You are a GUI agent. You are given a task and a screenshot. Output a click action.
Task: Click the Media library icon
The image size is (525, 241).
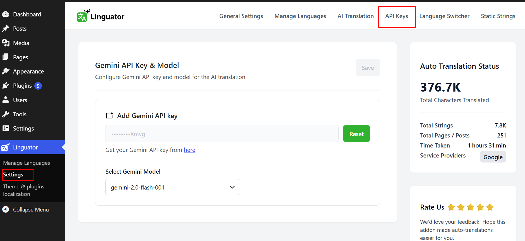6,43
